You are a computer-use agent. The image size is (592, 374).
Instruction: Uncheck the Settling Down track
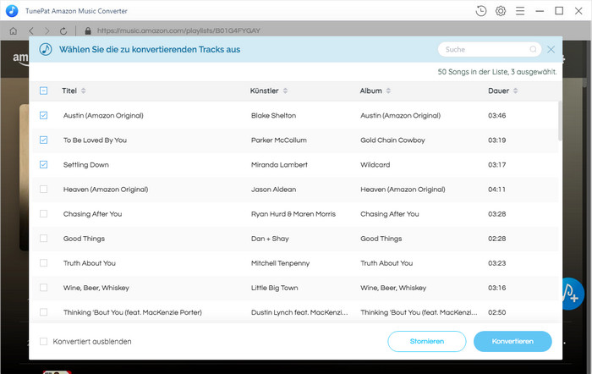click(x=43, y=164)
